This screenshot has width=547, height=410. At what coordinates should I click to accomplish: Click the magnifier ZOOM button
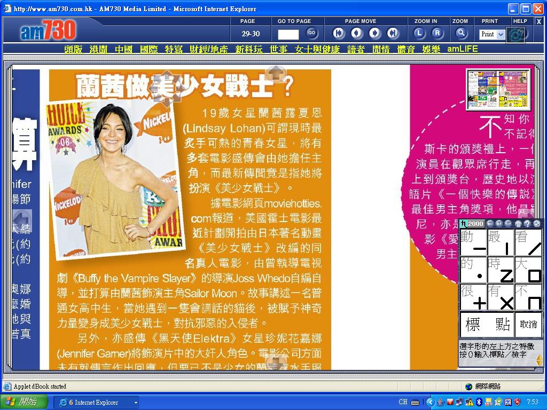[x=461, y=34]
